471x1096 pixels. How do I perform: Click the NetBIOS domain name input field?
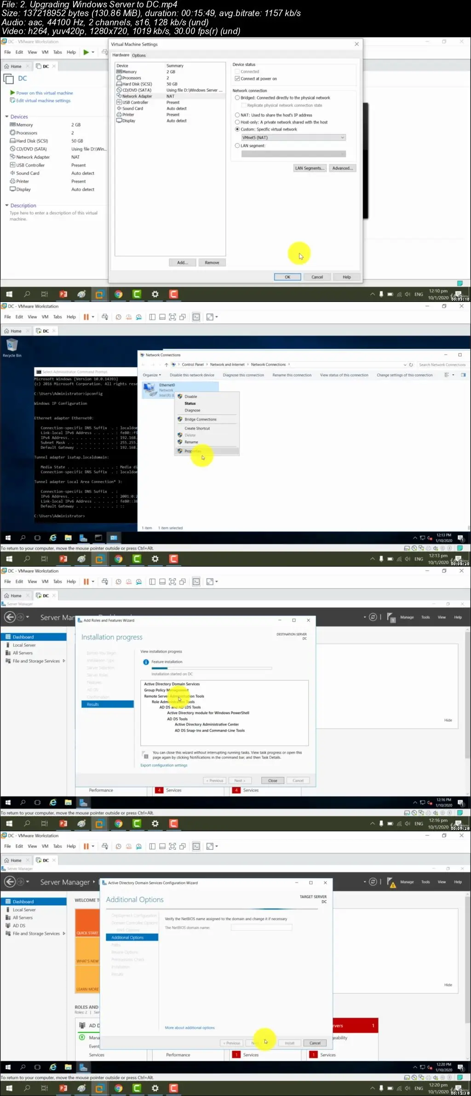pyautogui.click(x=261, y=928)
